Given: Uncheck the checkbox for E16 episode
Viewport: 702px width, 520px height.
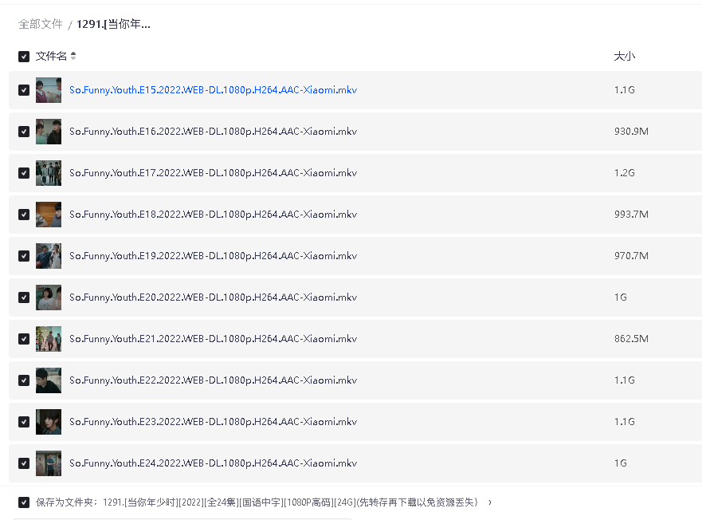Looking at the screenshot, I should click(23, 131).
